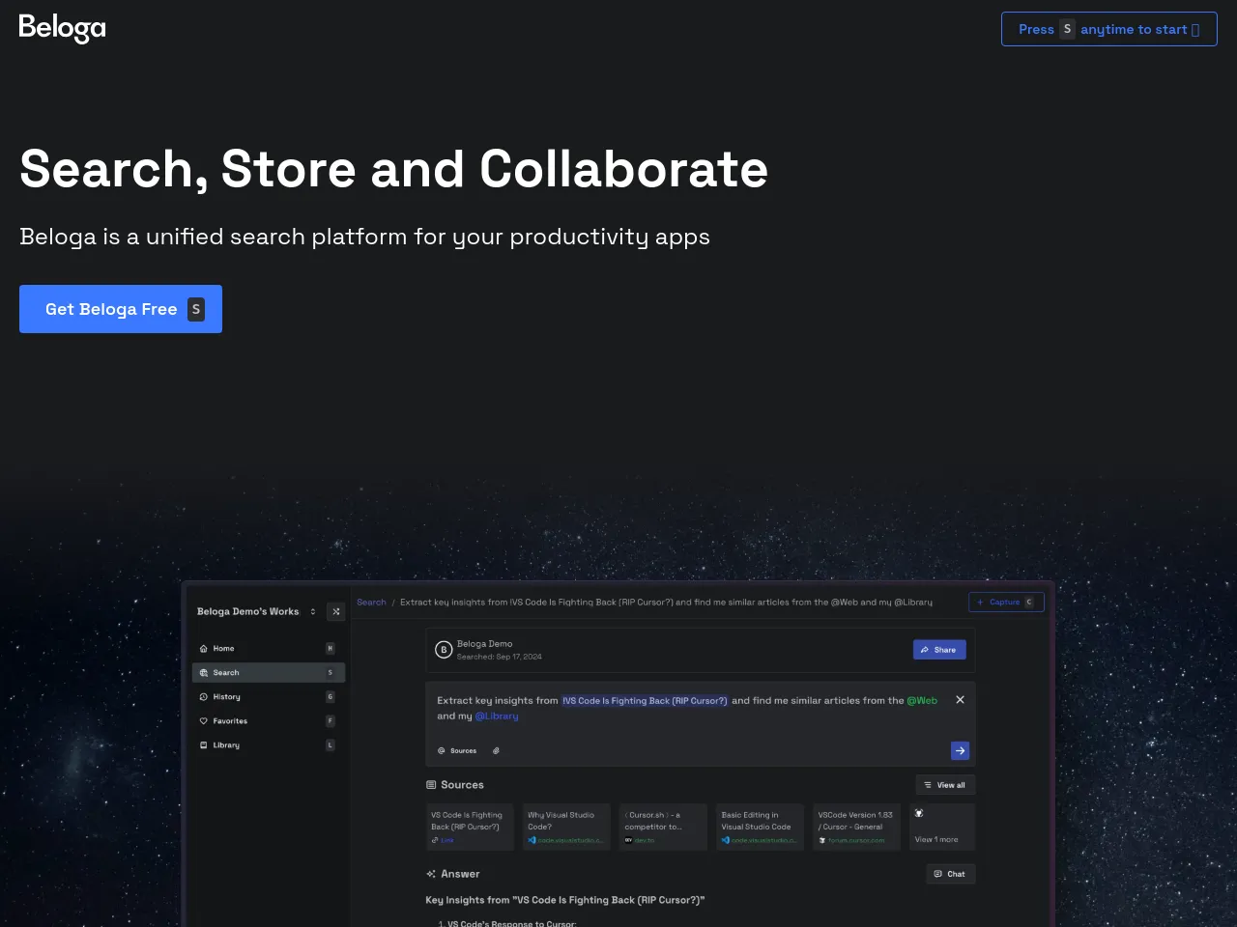
Task: Click the Share button
Action: click(938, 650)
